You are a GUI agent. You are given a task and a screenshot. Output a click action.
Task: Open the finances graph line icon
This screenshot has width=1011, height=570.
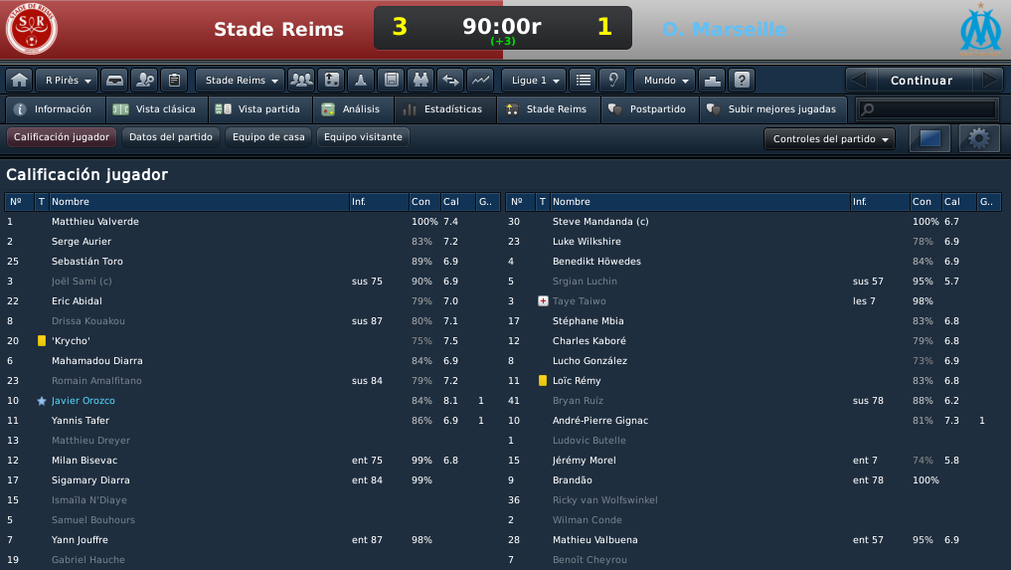[x=480, y=80]
